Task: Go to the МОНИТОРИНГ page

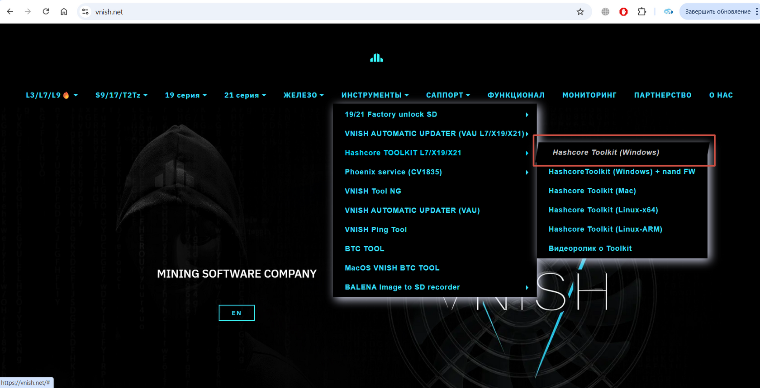Action: [x=589, y=95]
